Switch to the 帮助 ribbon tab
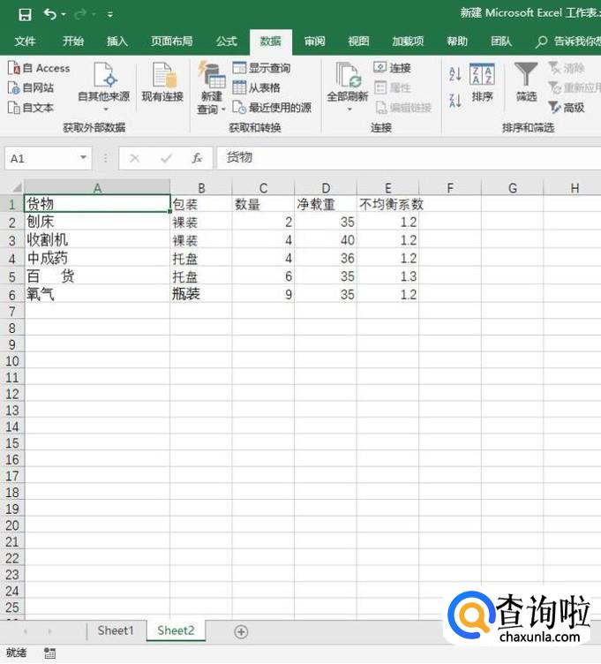601x664 pixels. pyautogui.click(x=457, y=41)
